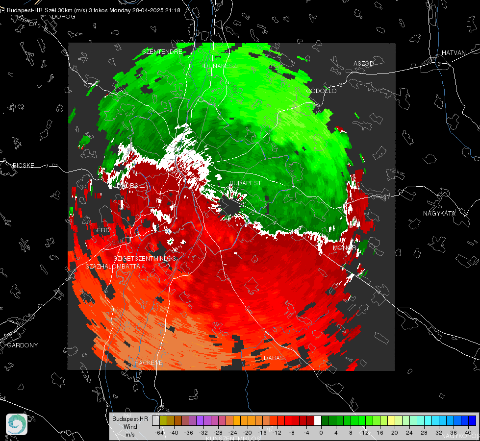This screenshot has width=480, height=441.
Task: Click the BUDAÖRS town label
Action: point(124,185)
